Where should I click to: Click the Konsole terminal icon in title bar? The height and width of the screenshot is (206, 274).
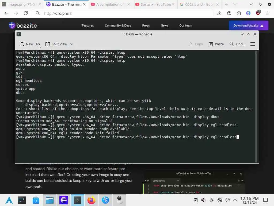coord(19,34)
